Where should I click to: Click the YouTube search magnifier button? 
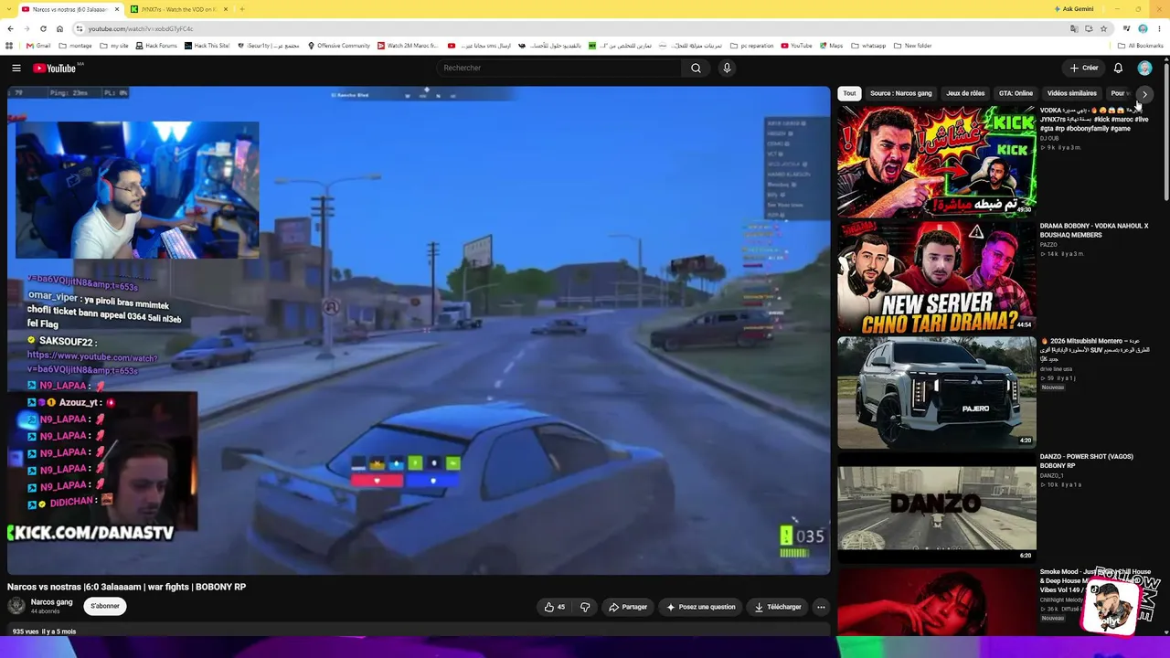(696, 68)
